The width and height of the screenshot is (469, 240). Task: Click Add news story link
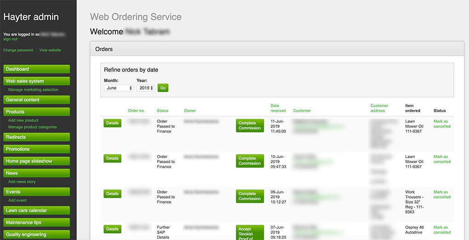(x=22, y=182)
